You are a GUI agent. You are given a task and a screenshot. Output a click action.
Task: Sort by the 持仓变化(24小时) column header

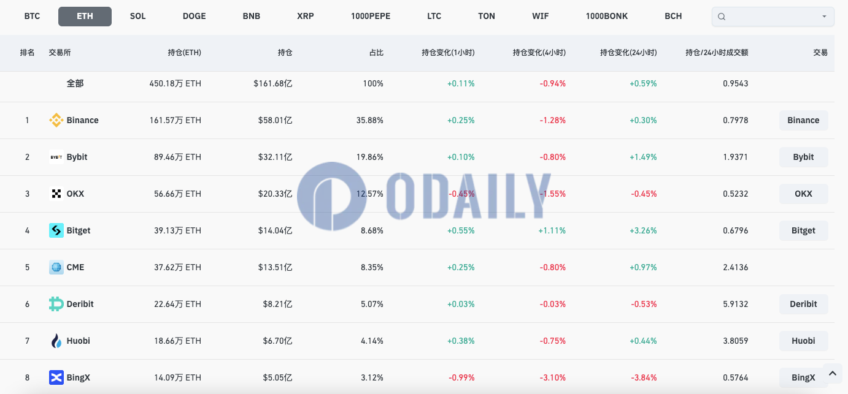[628, 53]
